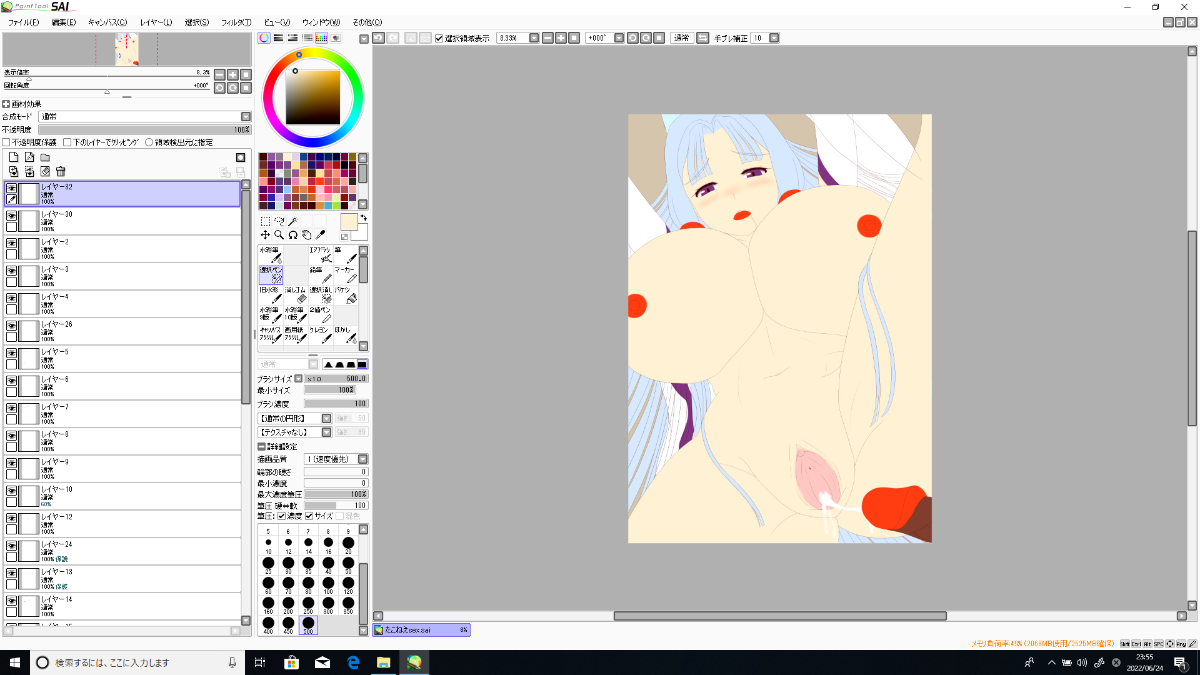Open the ウィンドウ(W) menu

tap(321, 22)
